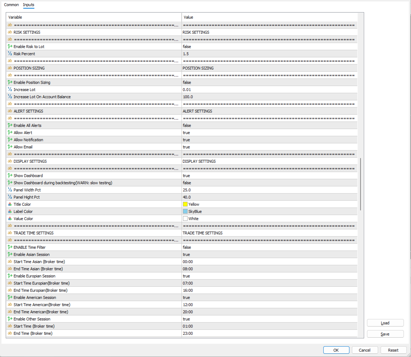The height and width of the screenshot is (357, 411).
Task: Click the Cancel button
Action: (x=364, y=350)
